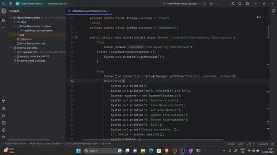Viewport: 277px width, 155px height.
Task: Open the Project tool window icon
Action: click(x=3, y=11)
